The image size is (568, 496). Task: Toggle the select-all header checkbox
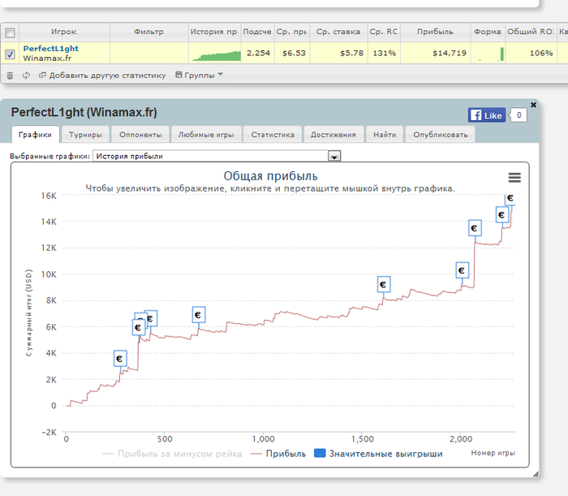click(x=10, y=32)
